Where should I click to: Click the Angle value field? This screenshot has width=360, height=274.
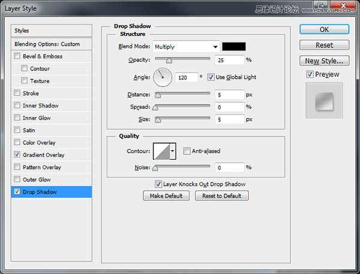pos(187,78)
